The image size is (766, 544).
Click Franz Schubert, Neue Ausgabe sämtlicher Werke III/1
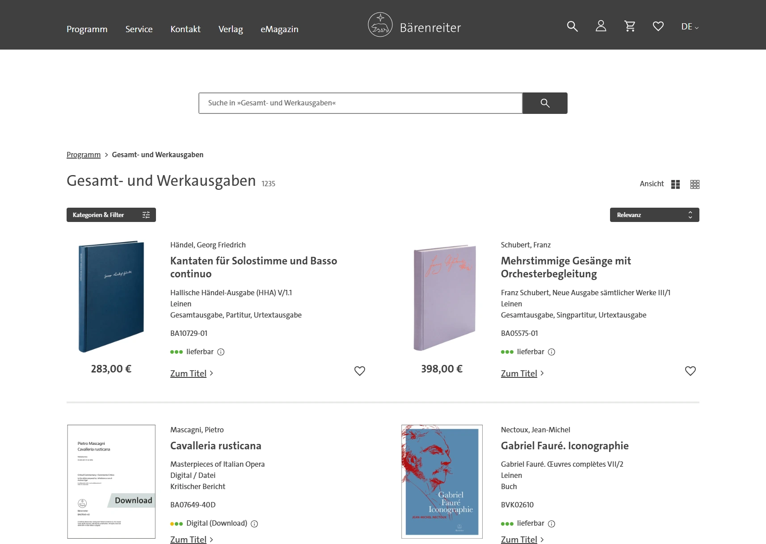tap(585, 293)
